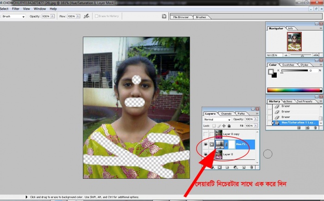
Task: Switch to the Swatches tab
Action: coord(288,65)
